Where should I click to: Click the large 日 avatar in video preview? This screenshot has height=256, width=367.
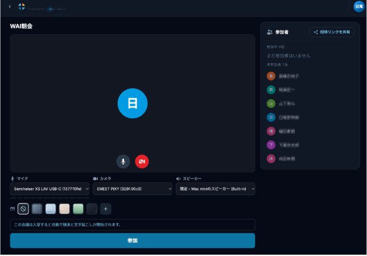[x=133, y=103]
